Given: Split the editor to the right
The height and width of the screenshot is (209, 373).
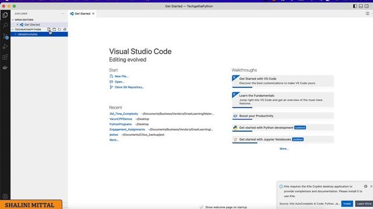Looking at the screenshot, I should (367, 14).
